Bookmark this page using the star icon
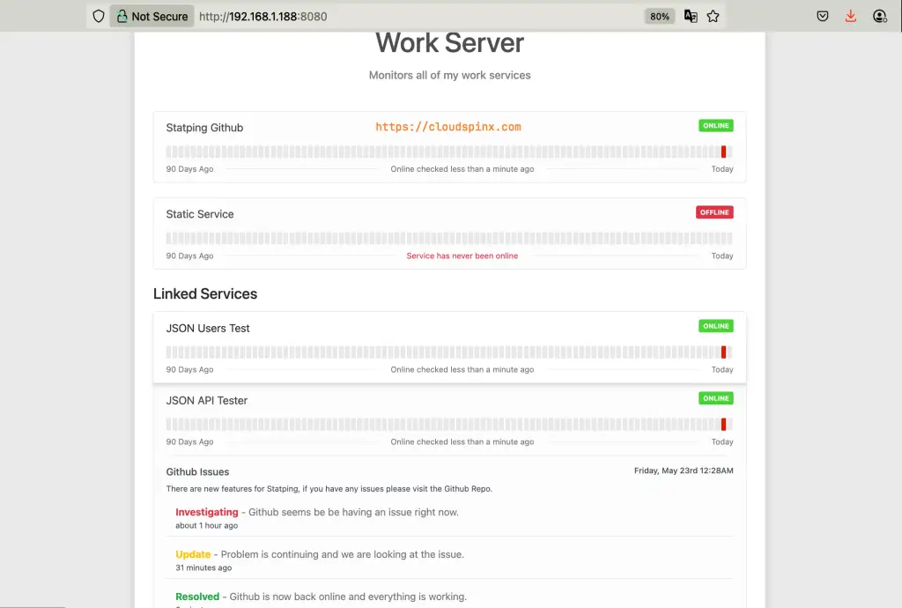This screenshot has width=902, height=608. [x=714, y=15]
